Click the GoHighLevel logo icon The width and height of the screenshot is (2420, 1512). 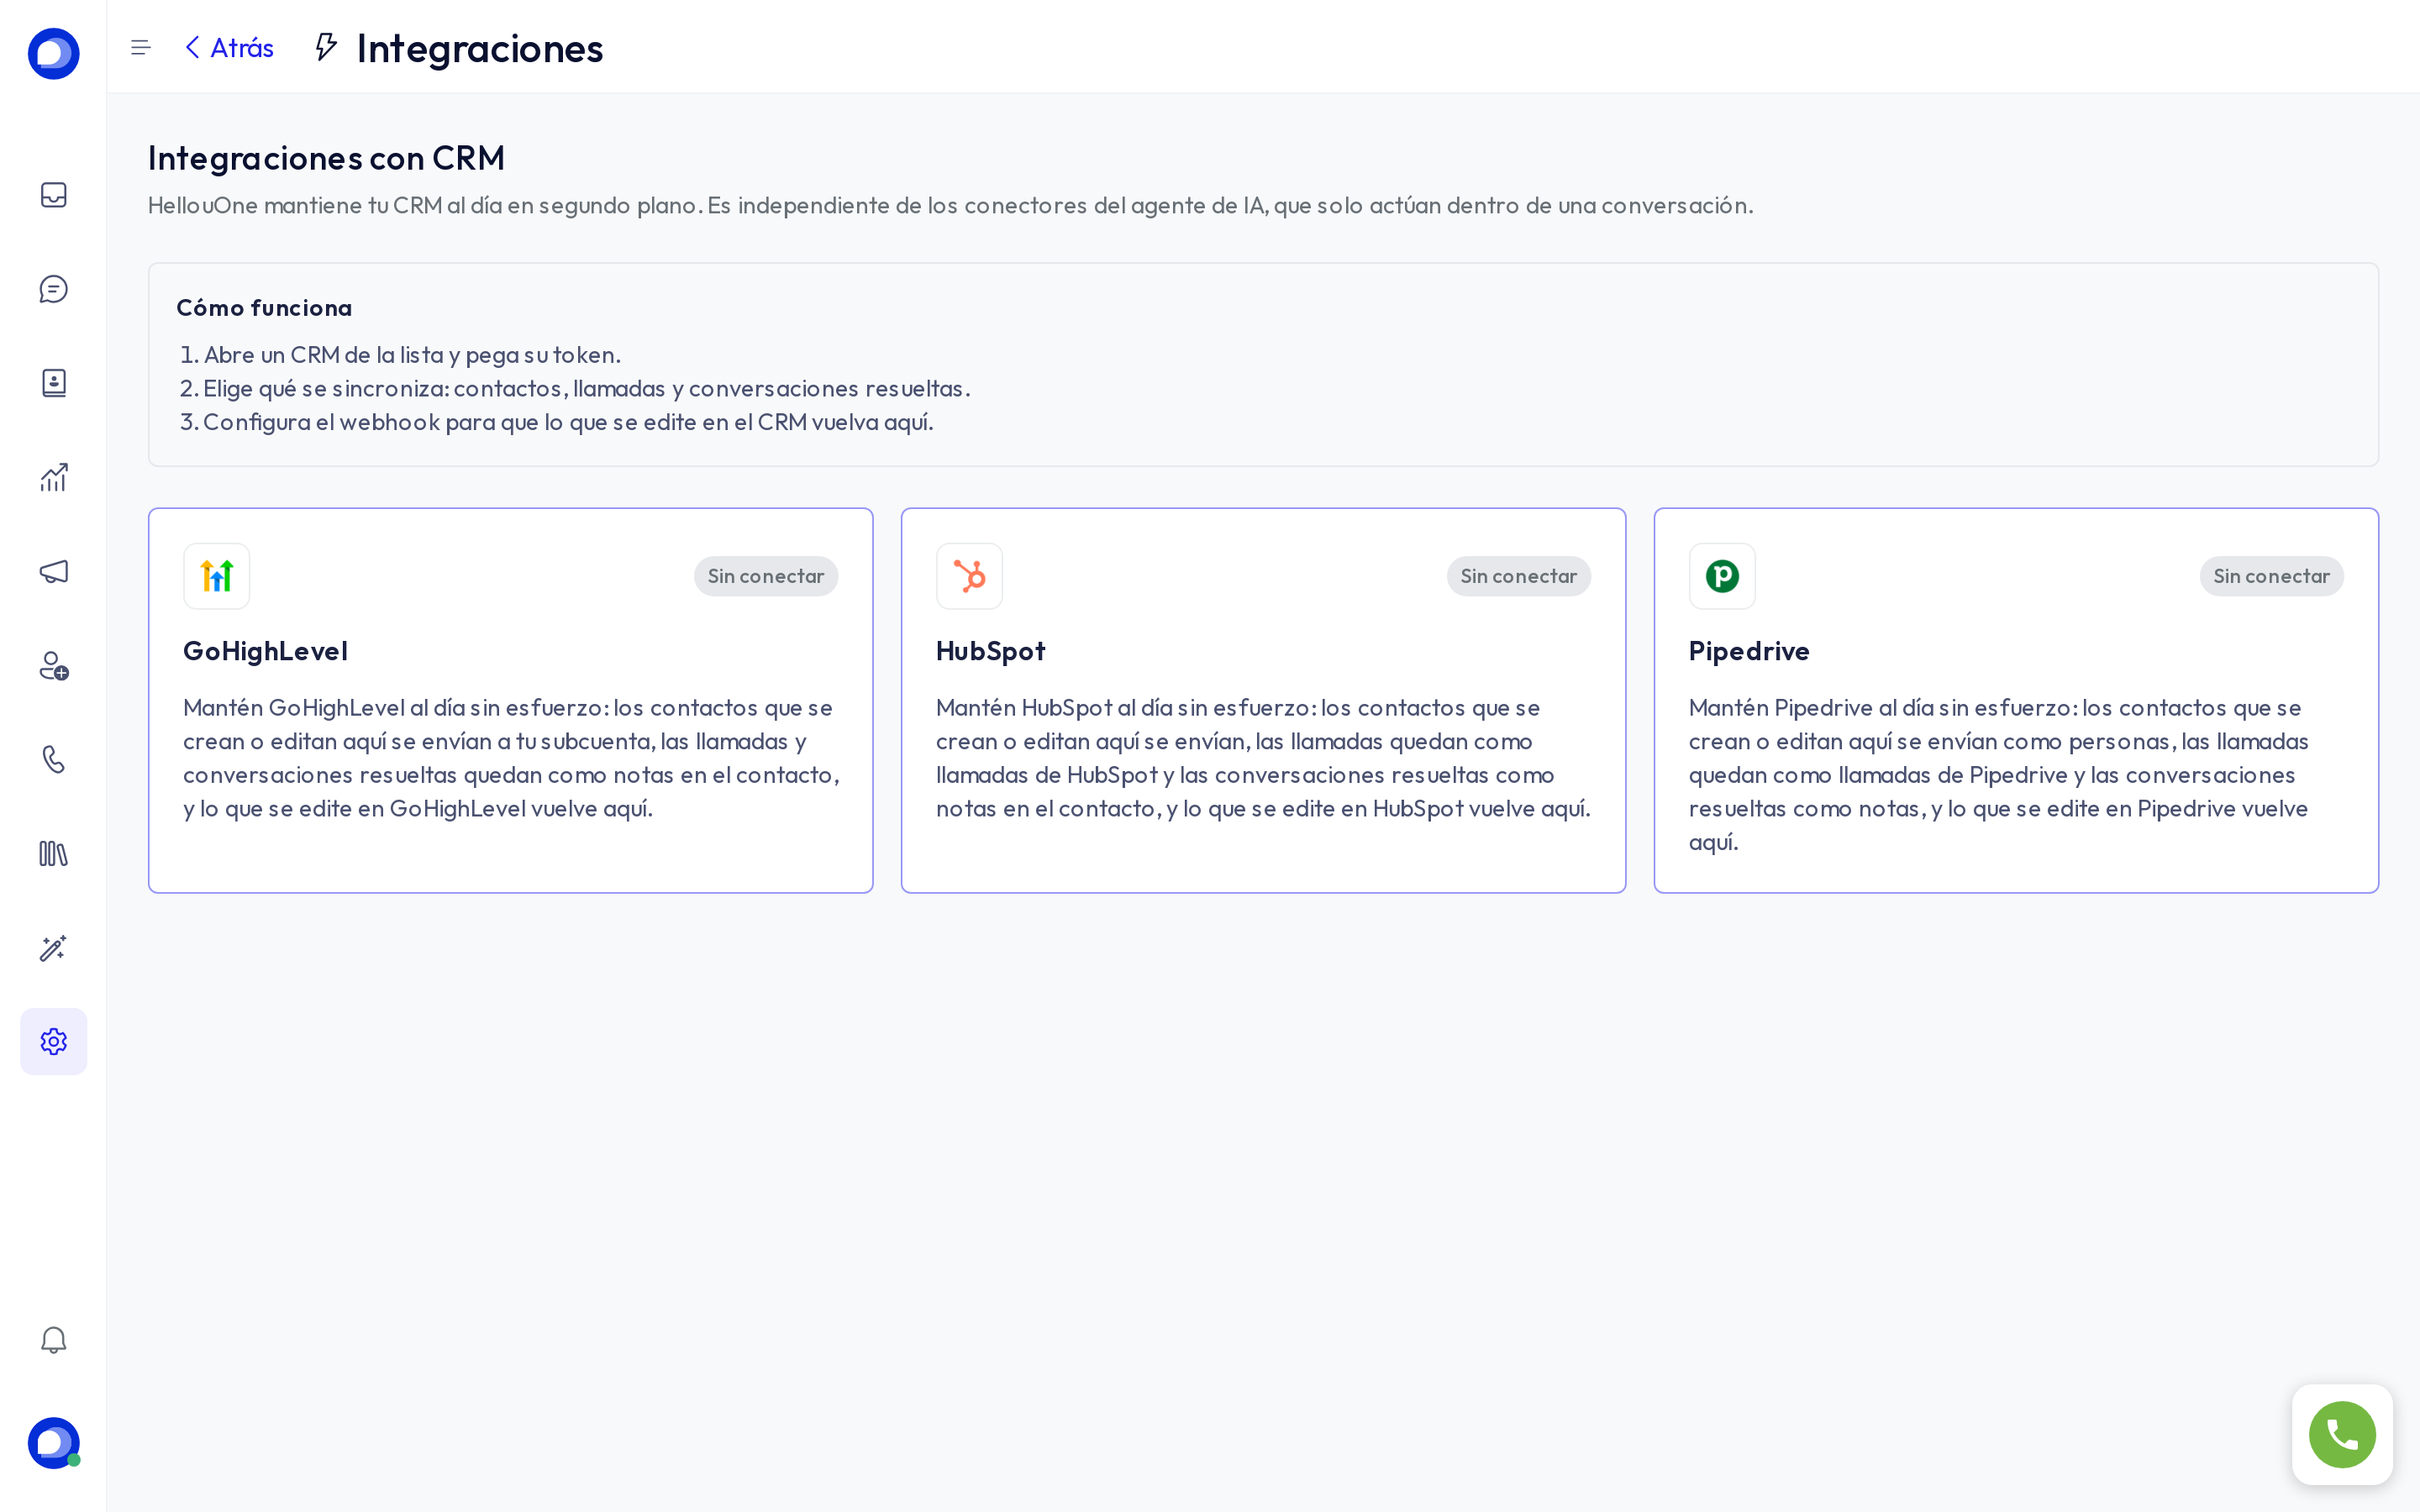(x=216, y=576)
